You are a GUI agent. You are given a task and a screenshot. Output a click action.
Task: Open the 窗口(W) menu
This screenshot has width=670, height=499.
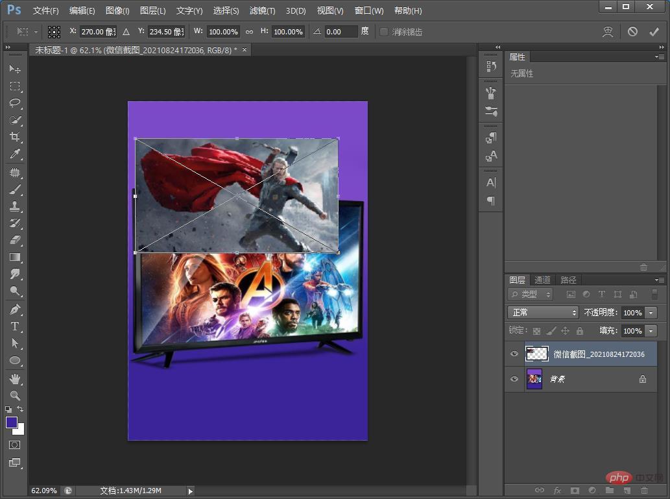(x=369, y=10)
